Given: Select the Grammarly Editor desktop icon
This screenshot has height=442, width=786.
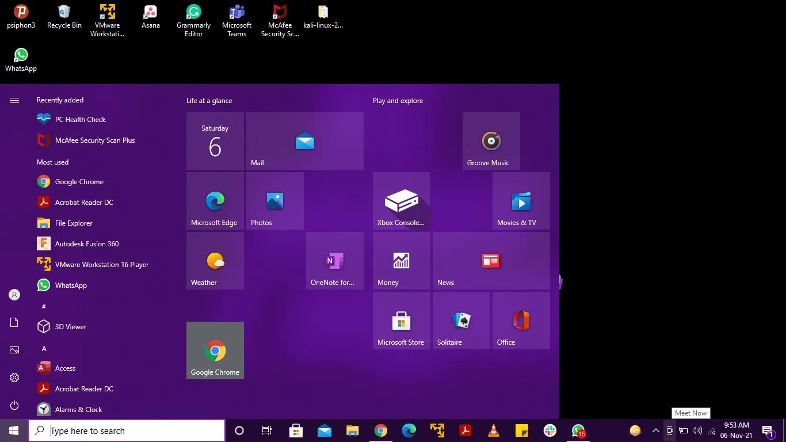Looking at the screenshot, I should [x=194, y=21].
